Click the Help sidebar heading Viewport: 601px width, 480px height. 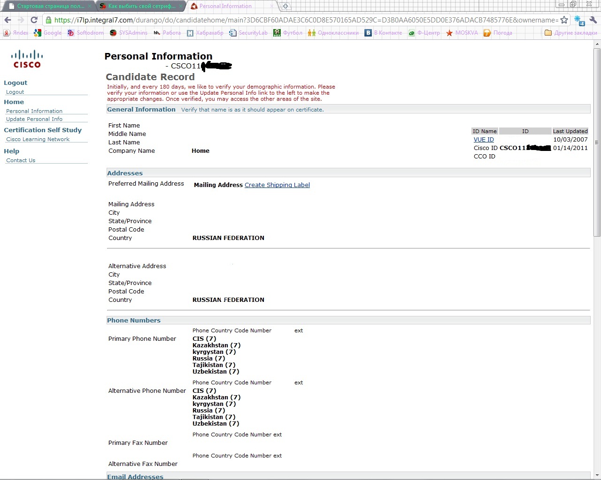click(x=11, y=151)
